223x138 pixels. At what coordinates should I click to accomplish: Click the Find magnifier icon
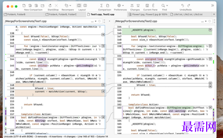pos(163,5)
